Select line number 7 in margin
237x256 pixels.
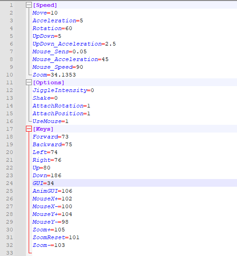click(x=11, y=51)
